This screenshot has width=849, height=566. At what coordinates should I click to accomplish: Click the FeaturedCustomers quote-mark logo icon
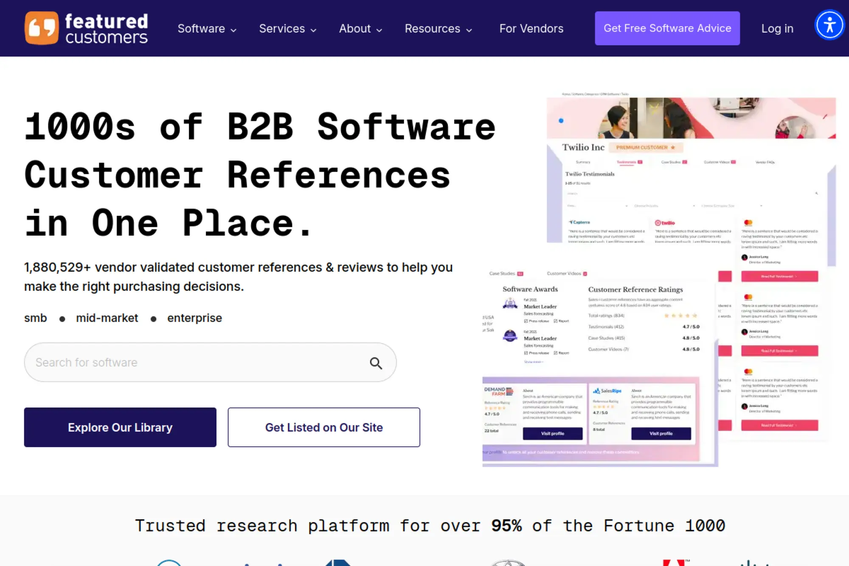pos(42,28)
